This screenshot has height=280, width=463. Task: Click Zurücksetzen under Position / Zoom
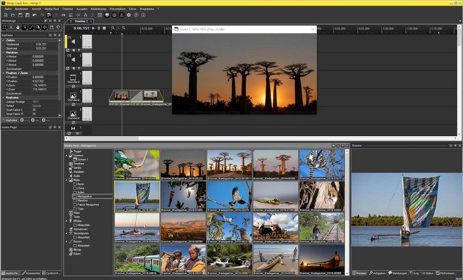pyautogui.click(x=14, y=93)
